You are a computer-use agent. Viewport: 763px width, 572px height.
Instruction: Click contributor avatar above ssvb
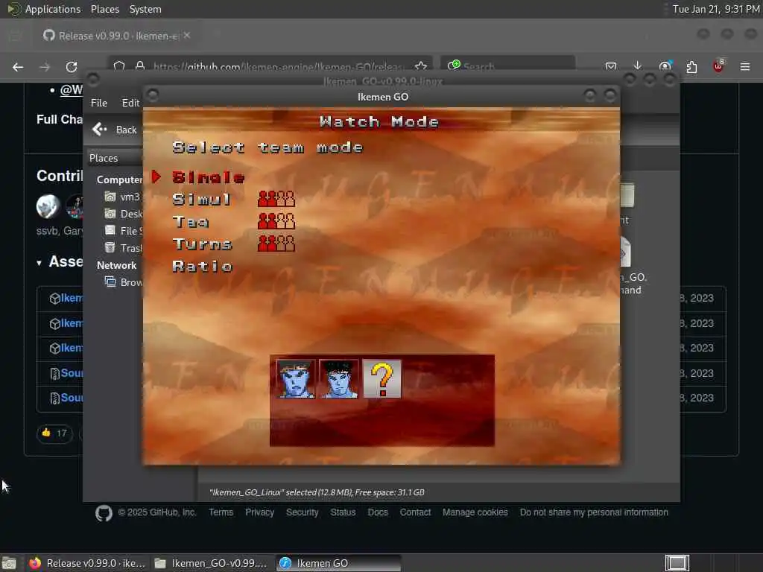tap(48, 206)
